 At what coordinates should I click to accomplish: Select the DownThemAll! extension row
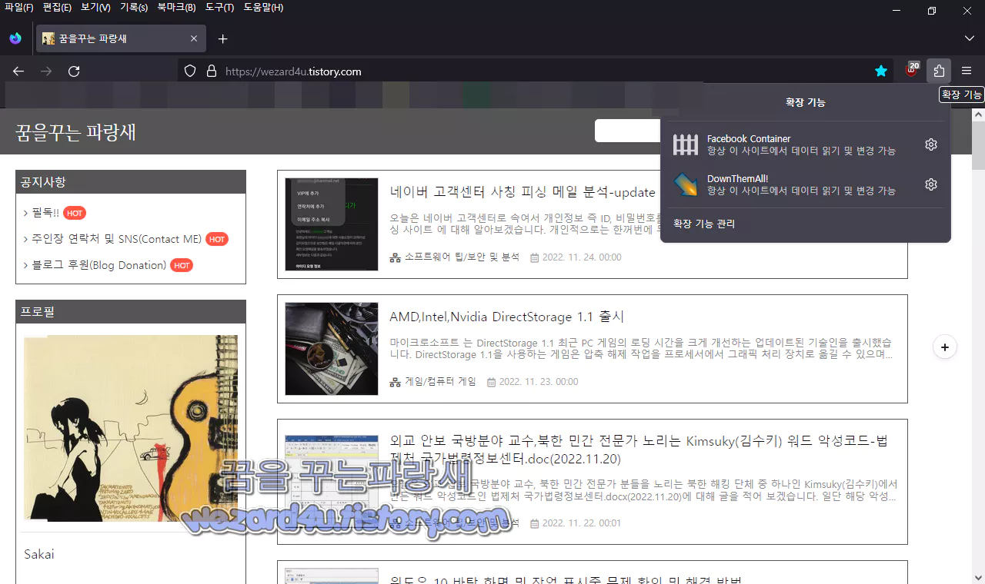806,184
